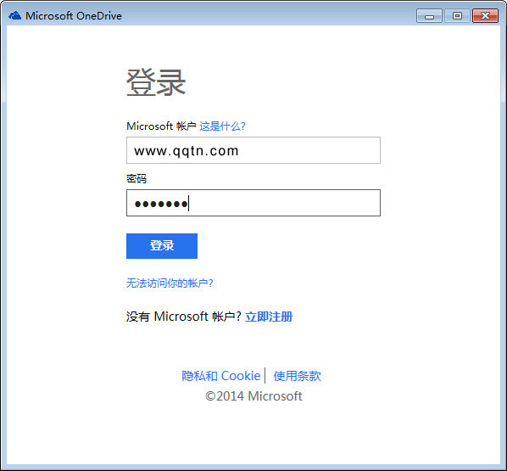Open the 无法访问你的帐户? link
507x471 pixels.
click(170, 283)
